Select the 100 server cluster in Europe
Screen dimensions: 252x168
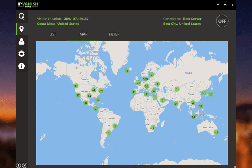tap(145, 79)
